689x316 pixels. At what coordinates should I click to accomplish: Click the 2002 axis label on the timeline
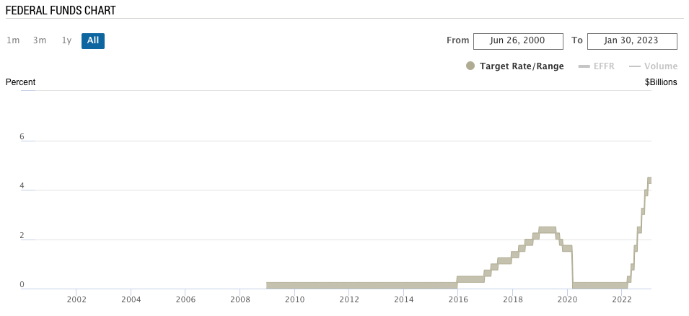(76, 300)
